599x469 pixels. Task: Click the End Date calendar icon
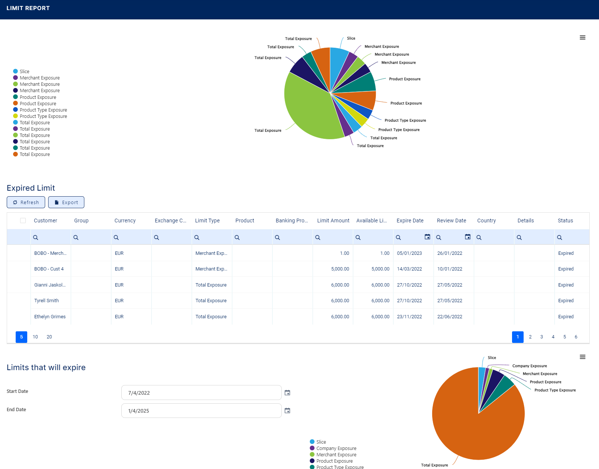pos(287,410)
